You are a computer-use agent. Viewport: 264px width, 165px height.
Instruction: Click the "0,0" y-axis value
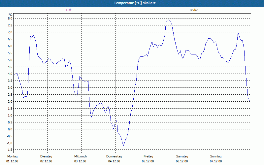pos(10,129)
